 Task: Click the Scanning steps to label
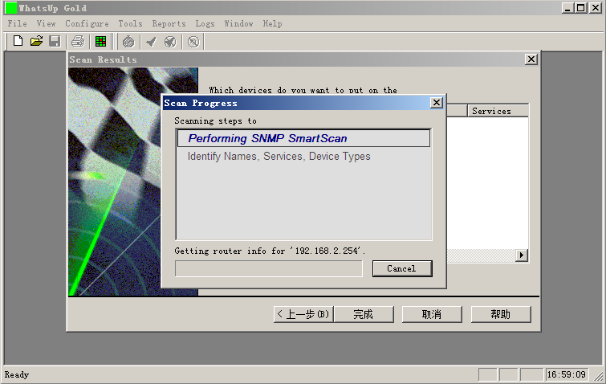215,121
